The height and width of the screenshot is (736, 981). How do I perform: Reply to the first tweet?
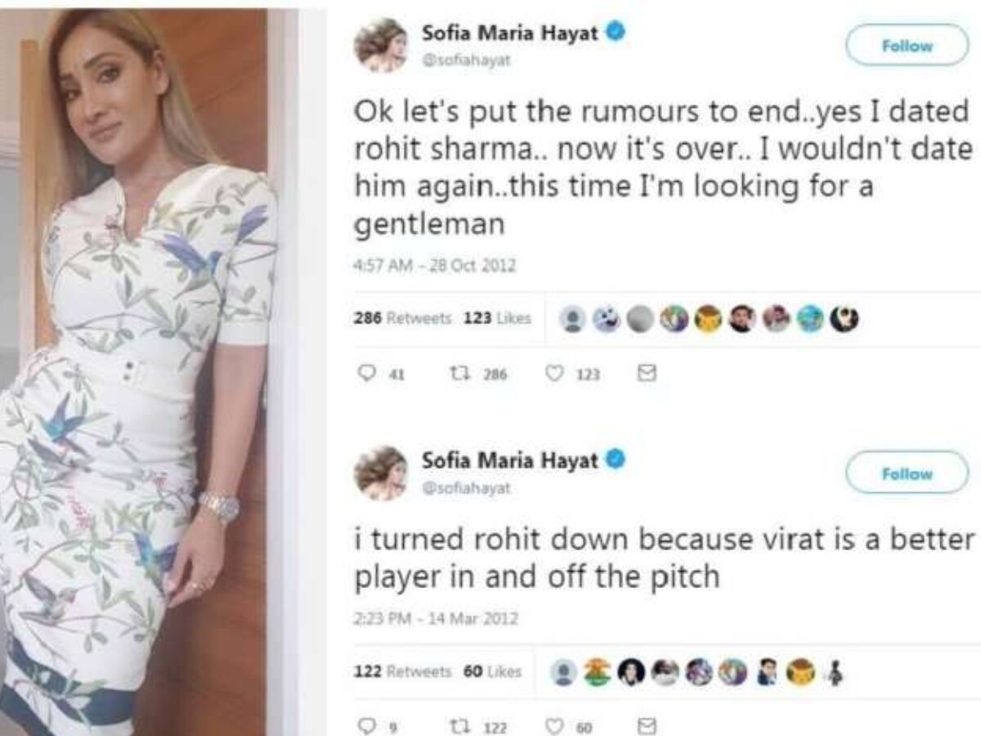(x=367, y=374)
